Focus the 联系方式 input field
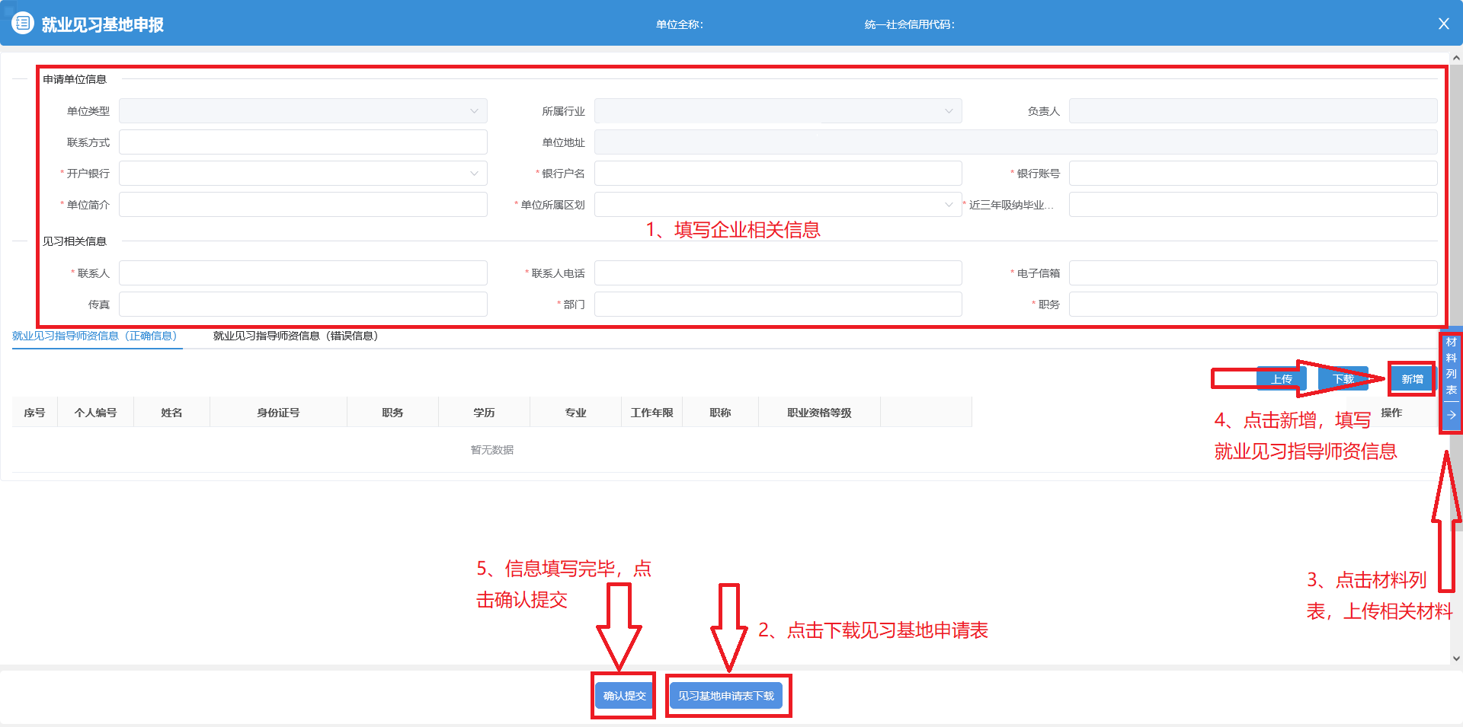Viewport: 1463px width, 727px height. [x=303, y=142]
